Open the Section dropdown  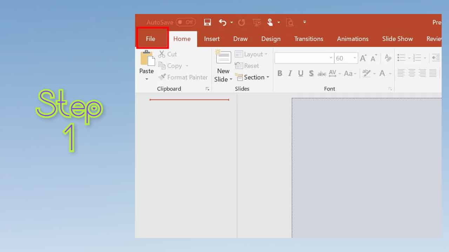pos(252,77)
